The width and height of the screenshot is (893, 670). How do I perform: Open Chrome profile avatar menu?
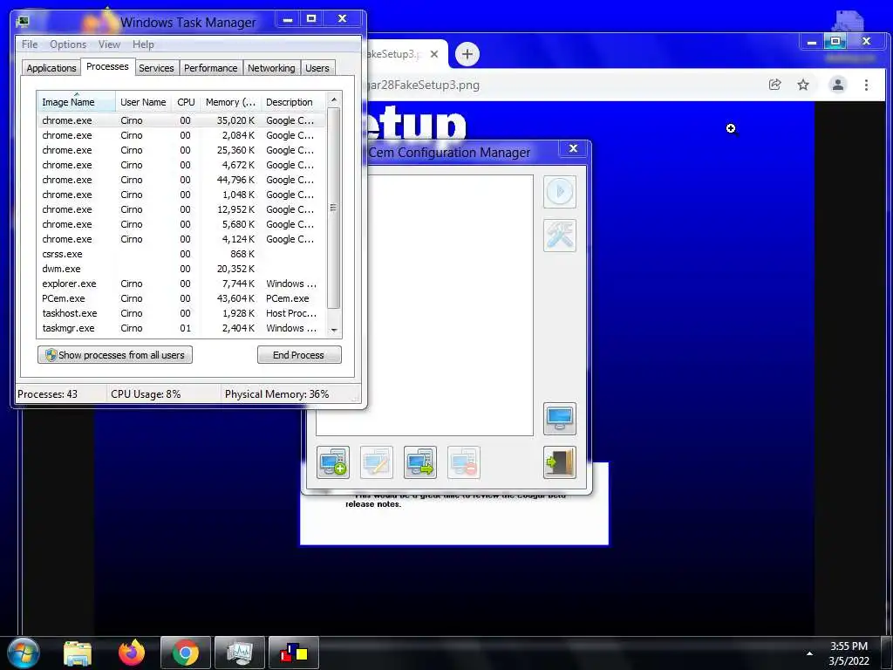click(x=838, y=85)
